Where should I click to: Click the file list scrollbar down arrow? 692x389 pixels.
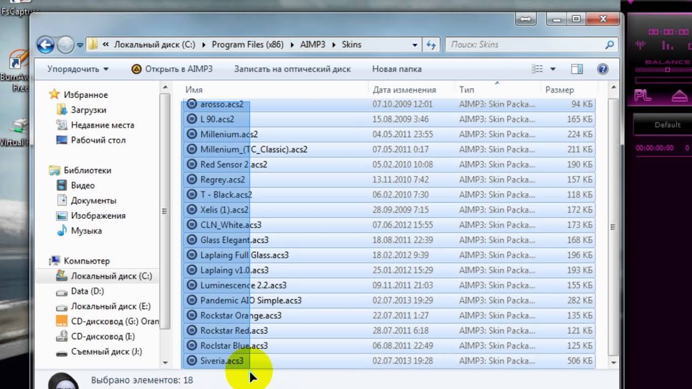coord(614,363)
